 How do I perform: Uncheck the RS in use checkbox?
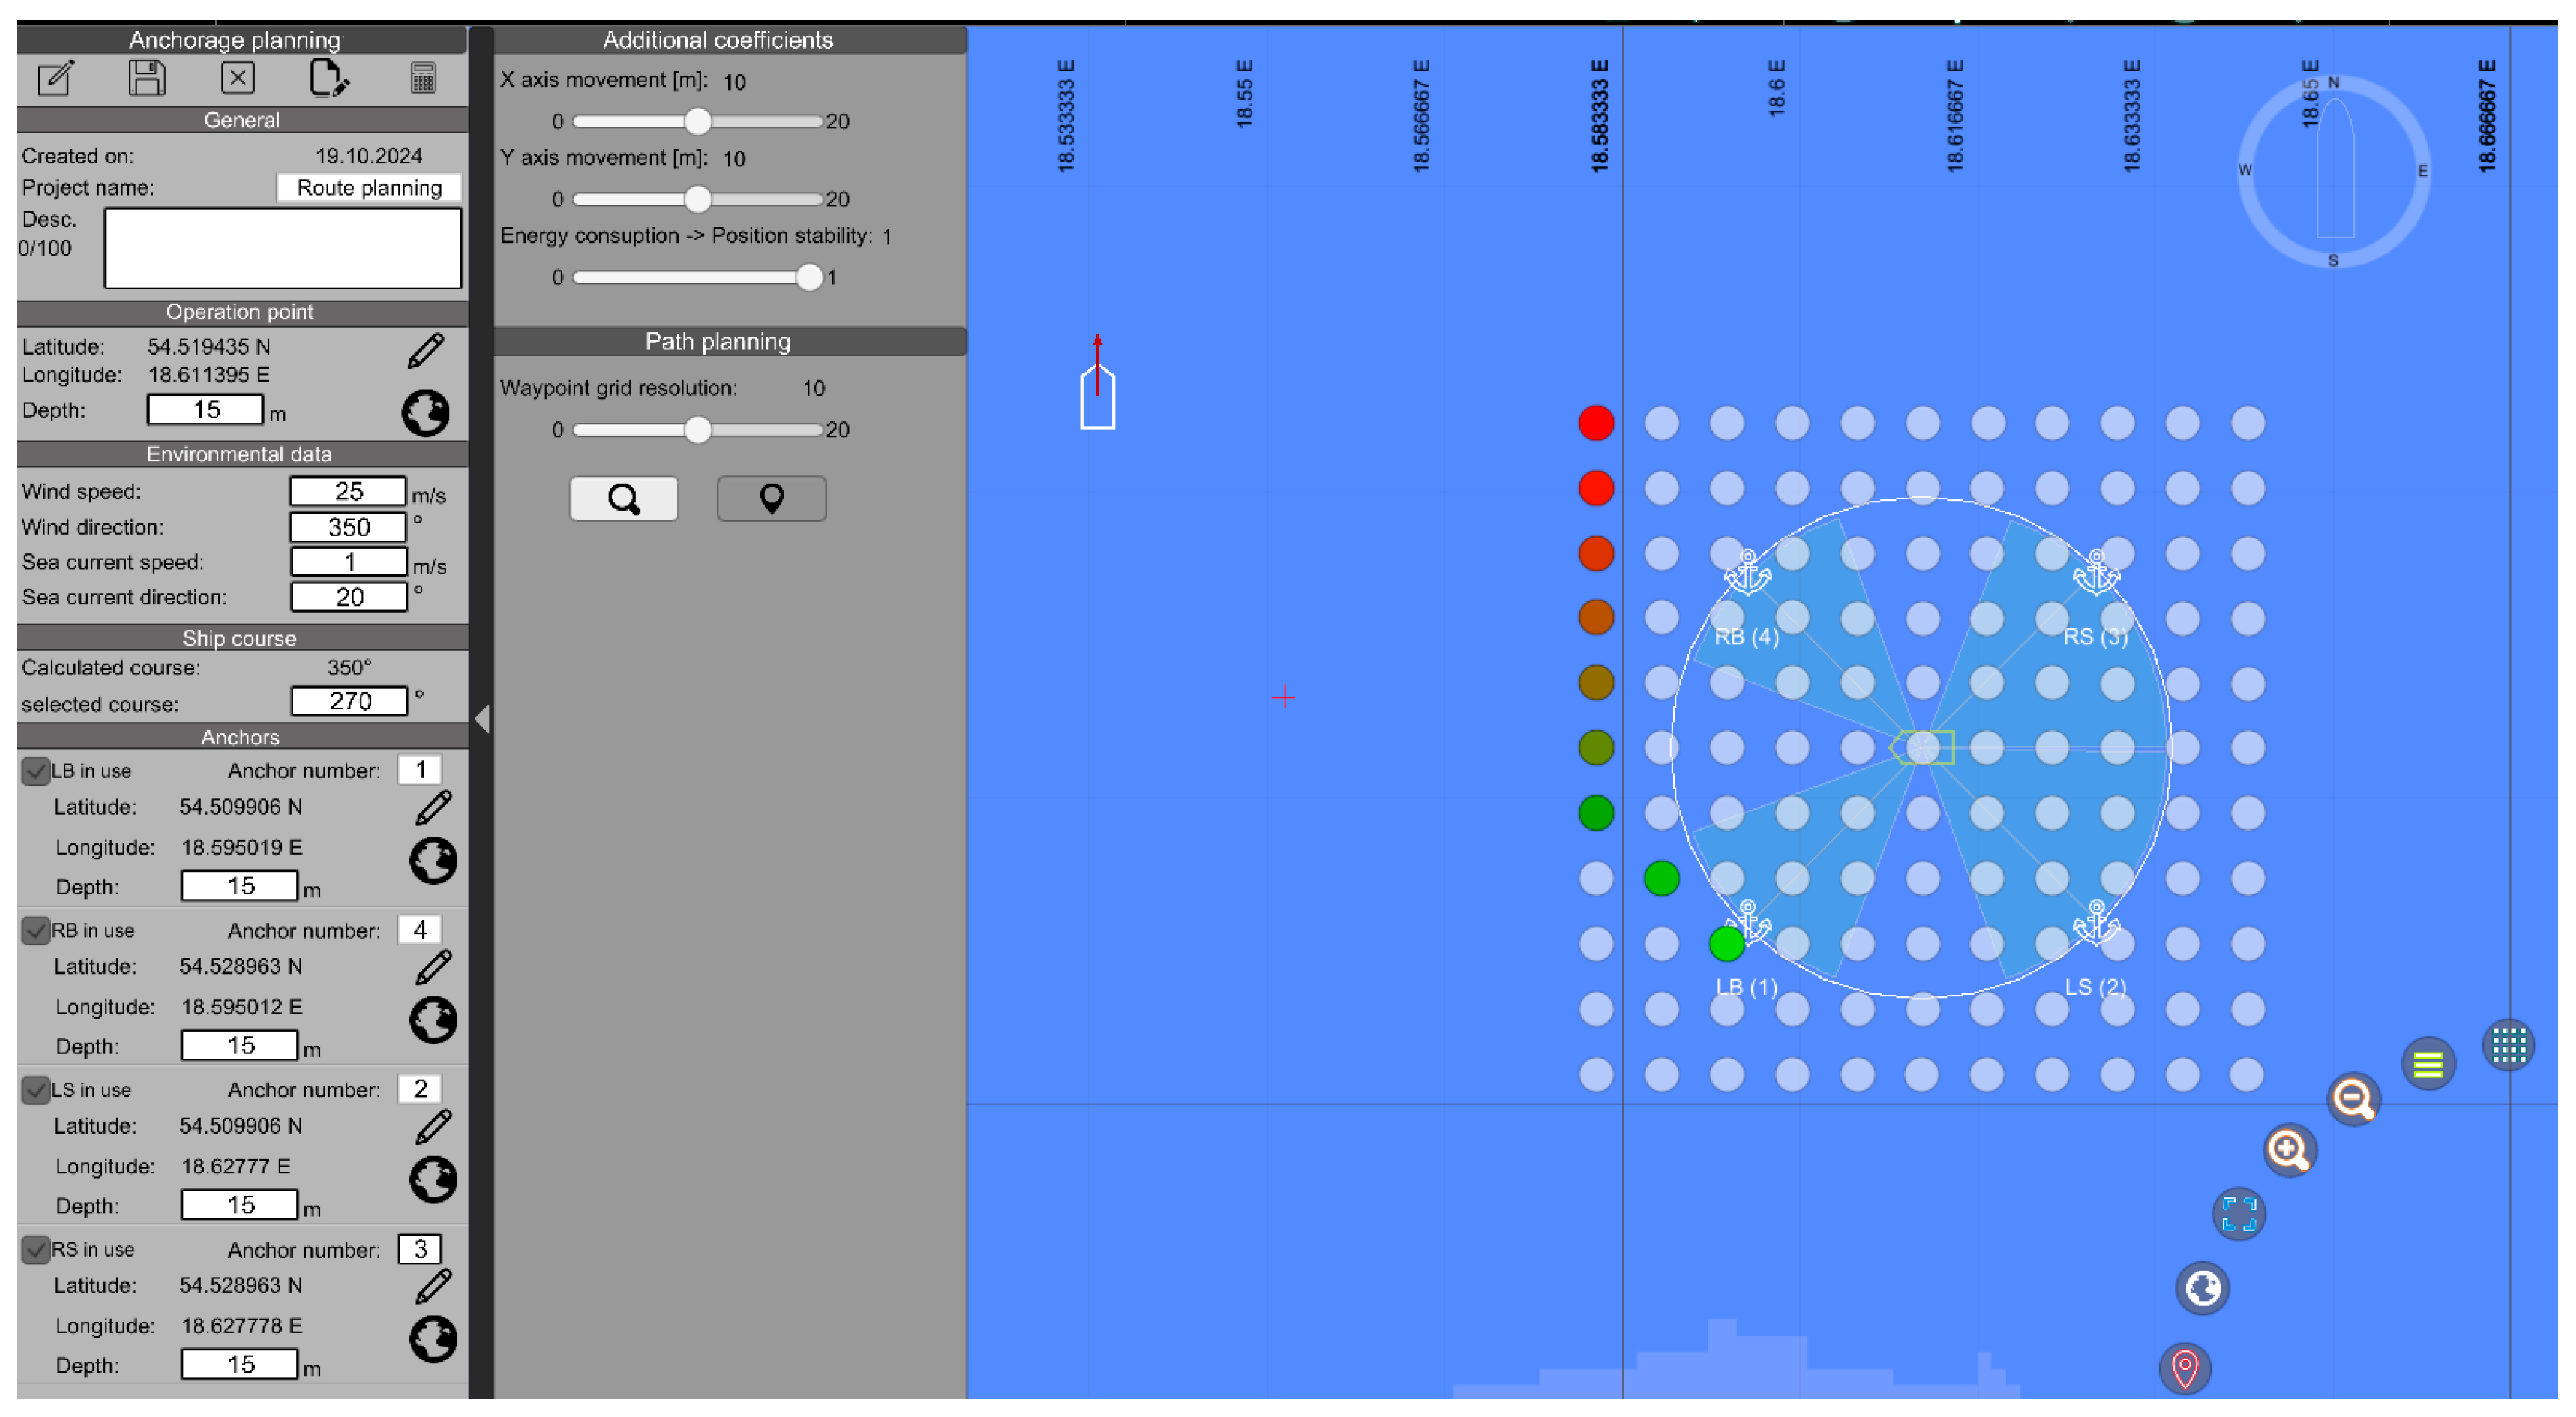click(36, 1249)
